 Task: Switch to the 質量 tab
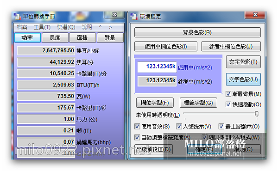tap(110, 37)
